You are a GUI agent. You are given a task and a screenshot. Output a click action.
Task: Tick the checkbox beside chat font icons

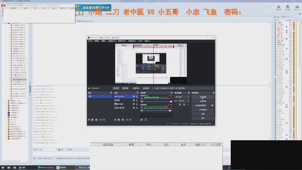tap(67, 150)
